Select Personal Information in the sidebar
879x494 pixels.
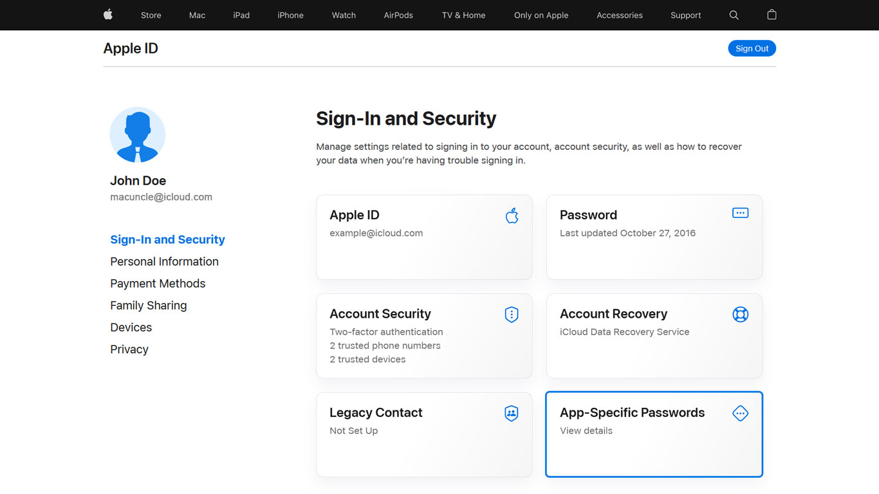pyautogui.click(x=164, y=262)
